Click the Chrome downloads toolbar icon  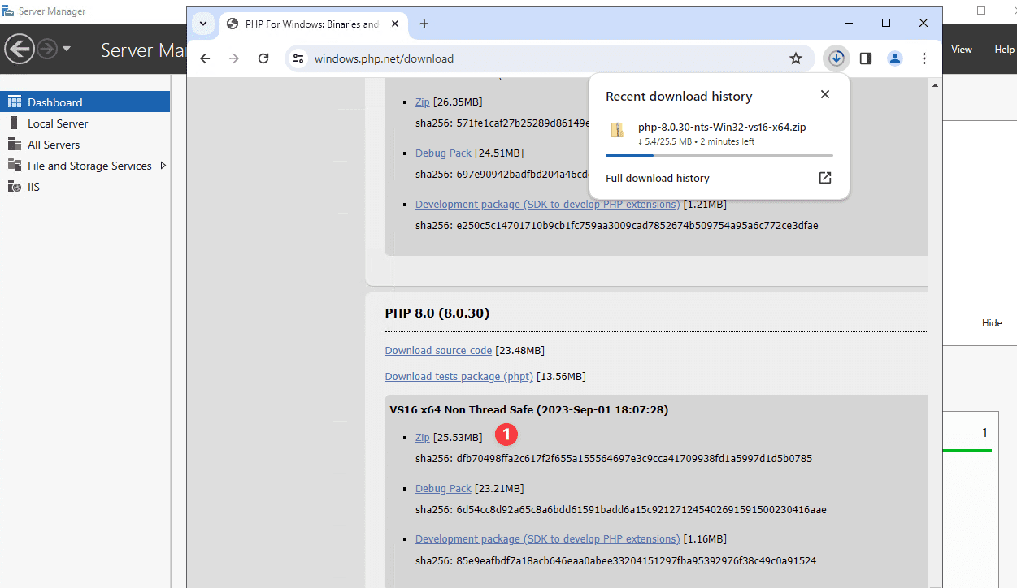coord(836,58)
